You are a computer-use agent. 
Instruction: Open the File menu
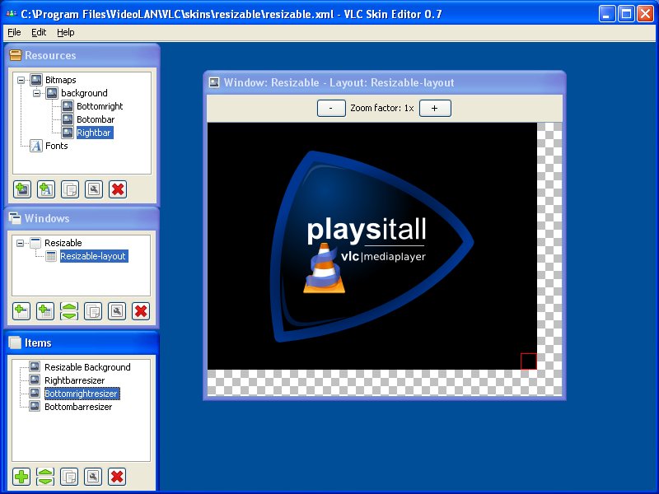coord(14,32)
